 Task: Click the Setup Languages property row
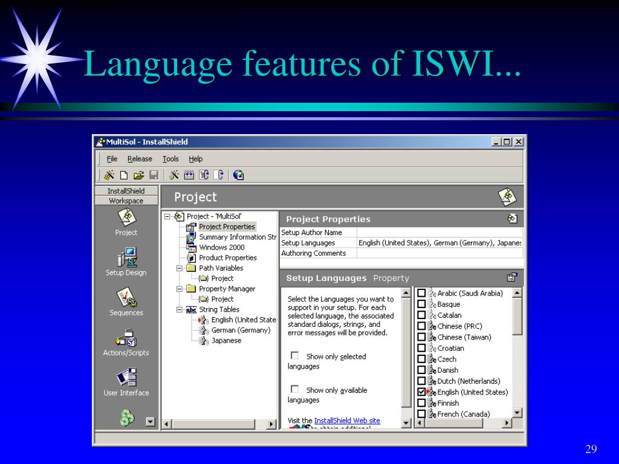pyautogui.click(x=401, y=243)
